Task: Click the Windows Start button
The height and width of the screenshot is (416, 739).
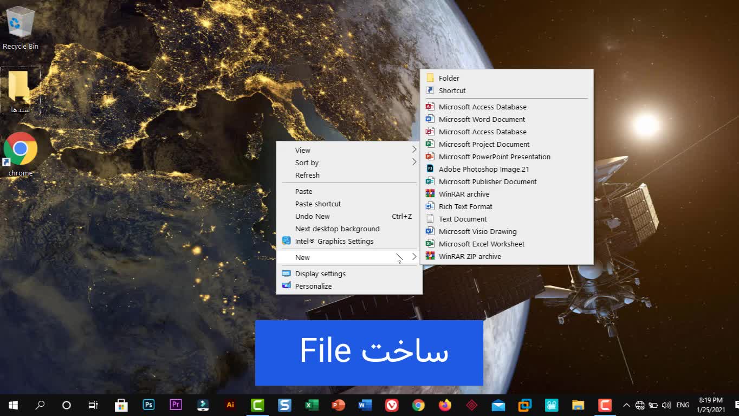Action: 13,405
